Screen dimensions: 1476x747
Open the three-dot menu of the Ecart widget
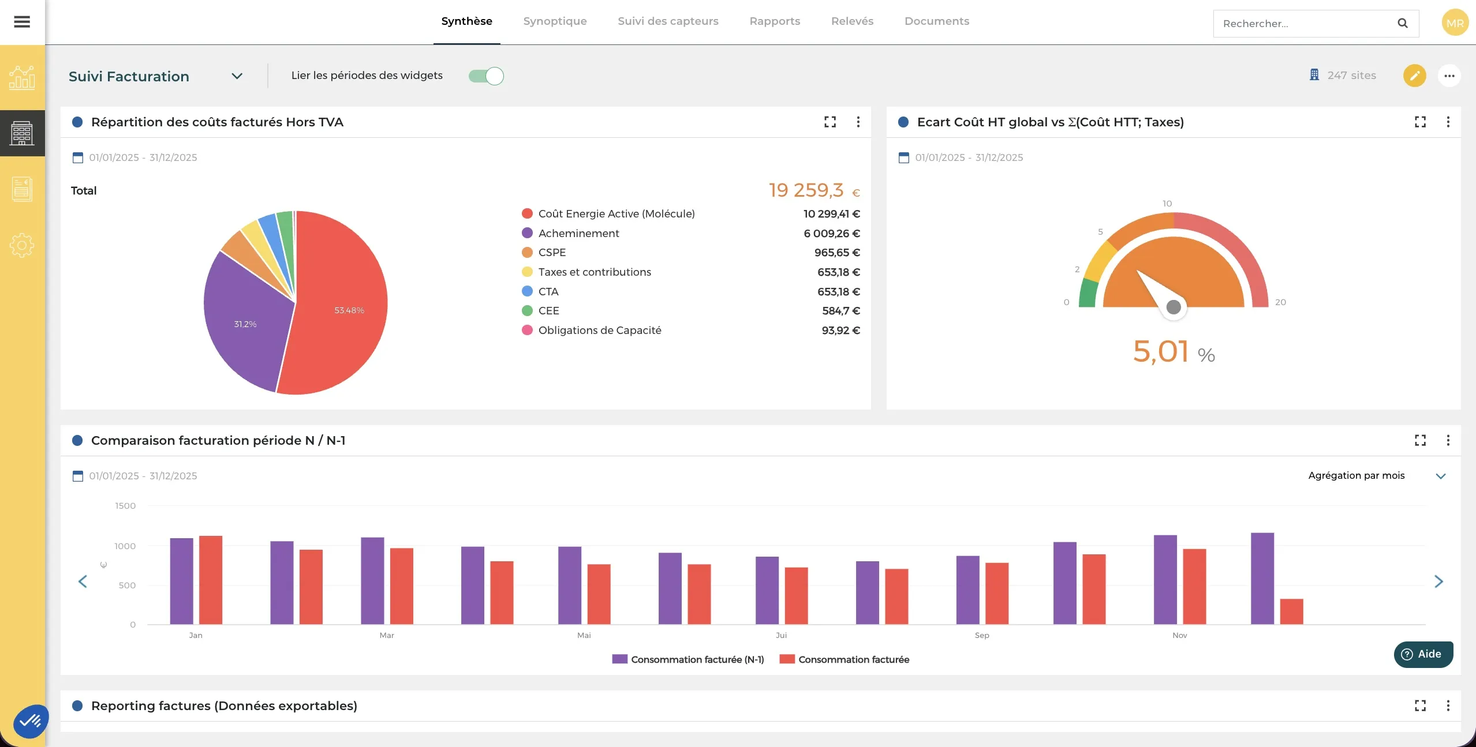1447,122
